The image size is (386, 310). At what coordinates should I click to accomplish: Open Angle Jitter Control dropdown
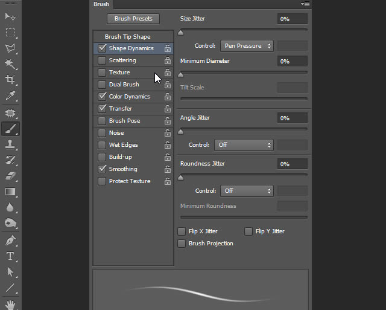244,145
